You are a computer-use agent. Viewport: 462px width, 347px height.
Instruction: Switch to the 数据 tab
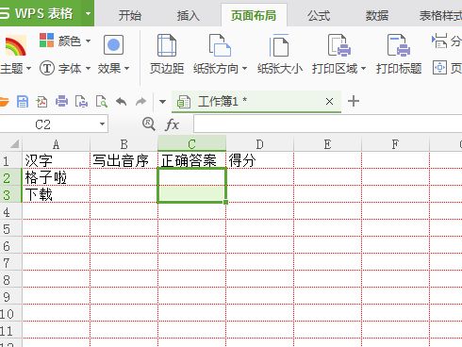[377, 15]
